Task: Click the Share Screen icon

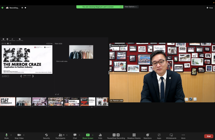Action: pos(88,135)
